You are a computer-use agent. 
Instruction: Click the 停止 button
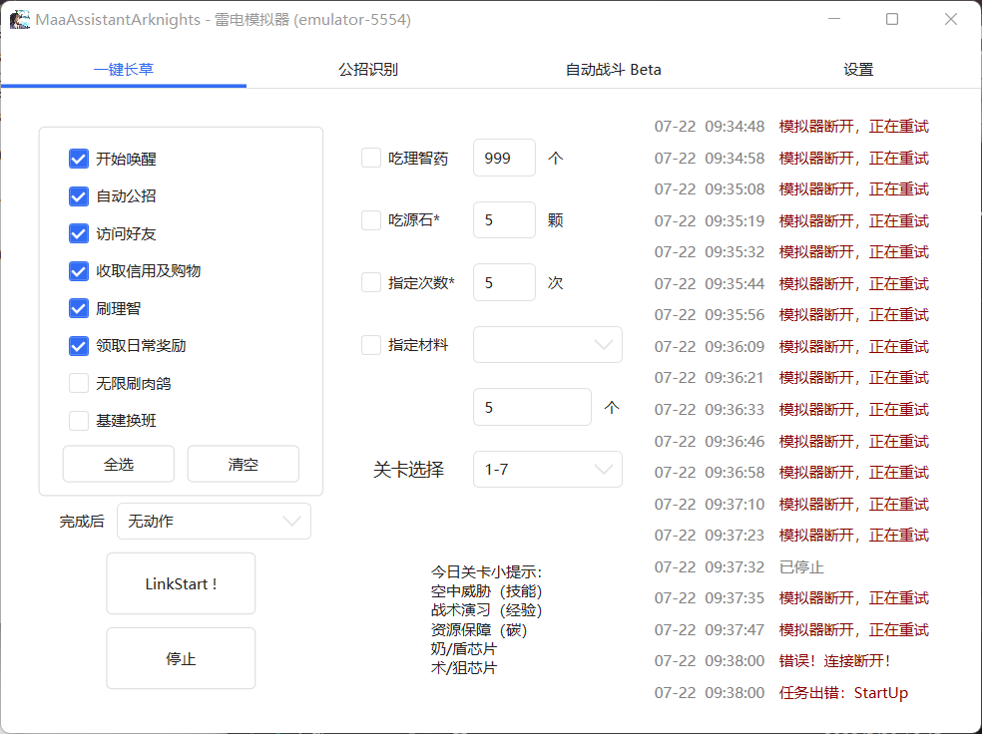[181, 658]
